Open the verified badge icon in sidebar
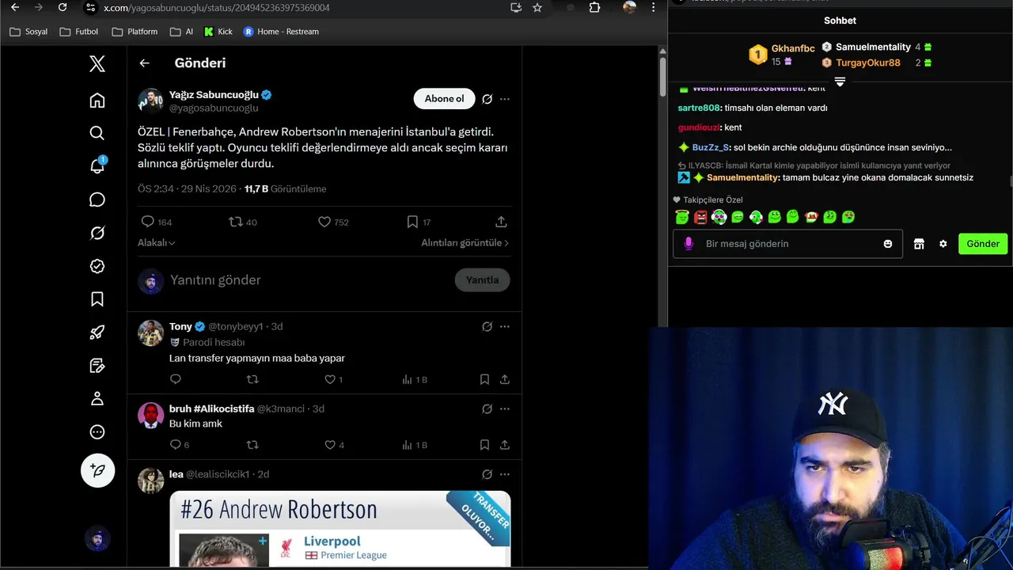 pyautogui.click(x=97, y=266)
